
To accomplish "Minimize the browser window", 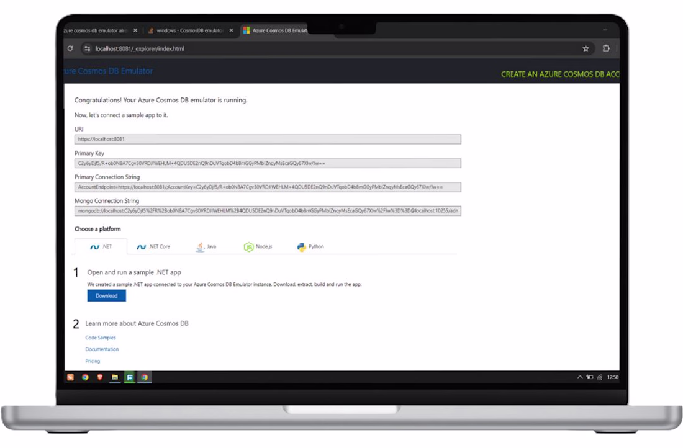I will coord(605,30).
